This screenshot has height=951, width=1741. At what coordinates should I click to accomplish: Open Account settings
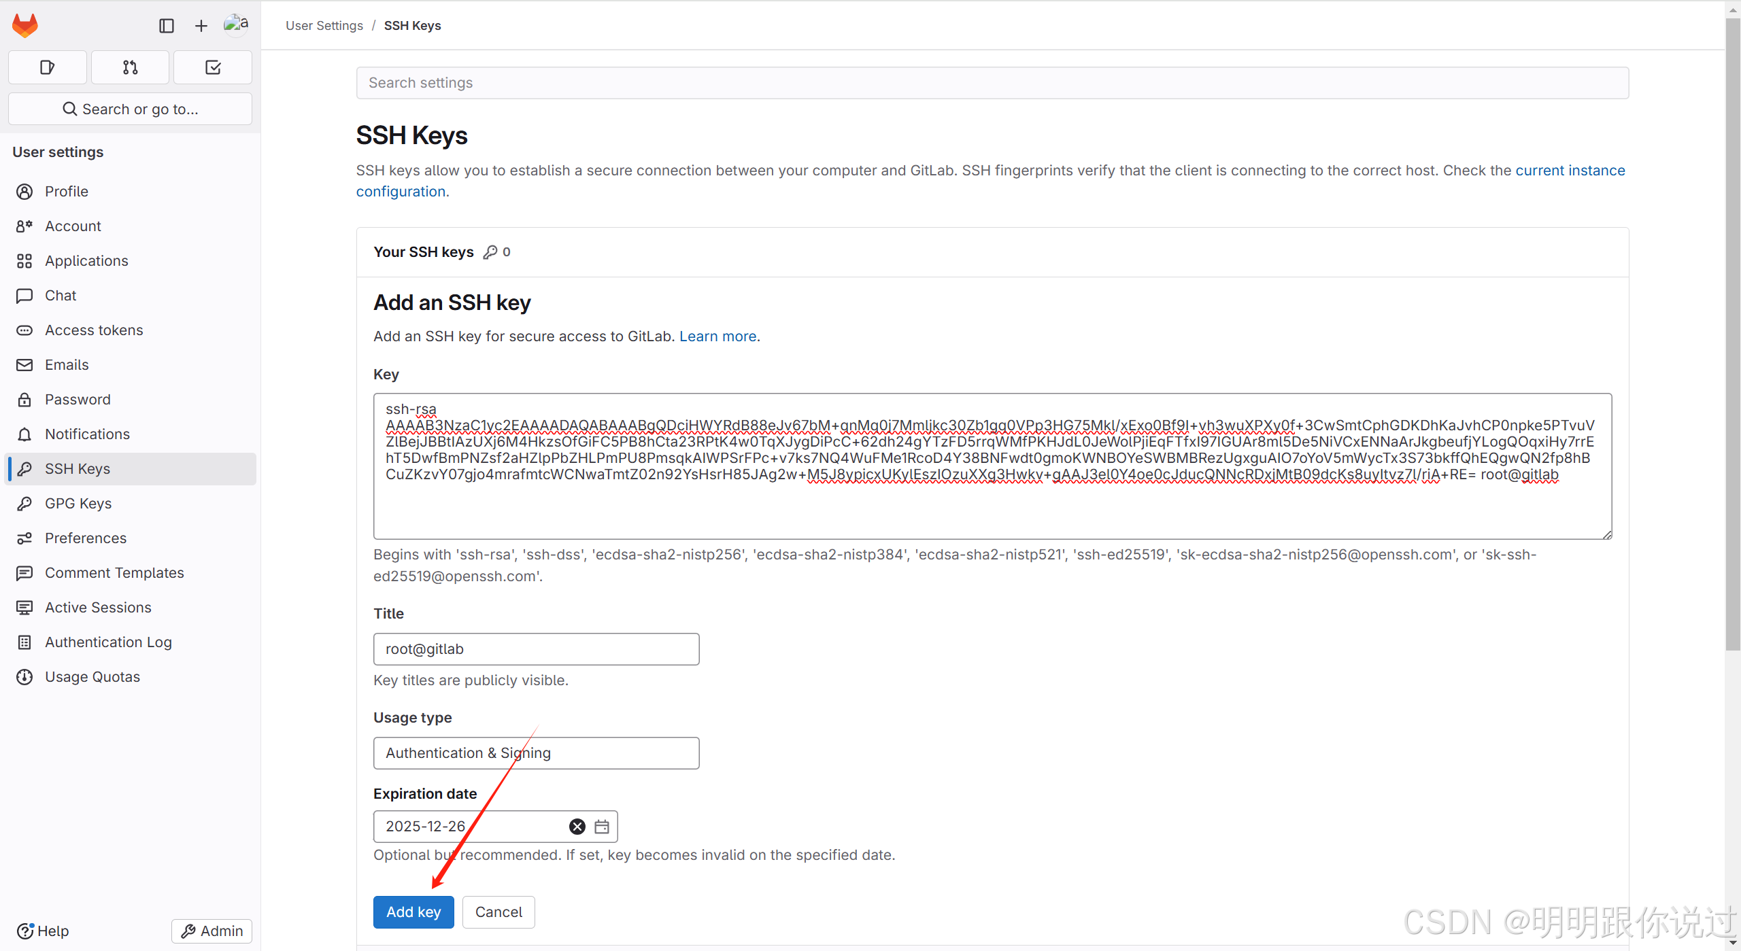point(130,226)
